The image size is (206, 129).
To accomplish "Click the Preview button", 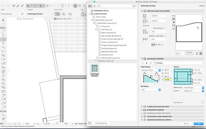I will click(189, 52).
